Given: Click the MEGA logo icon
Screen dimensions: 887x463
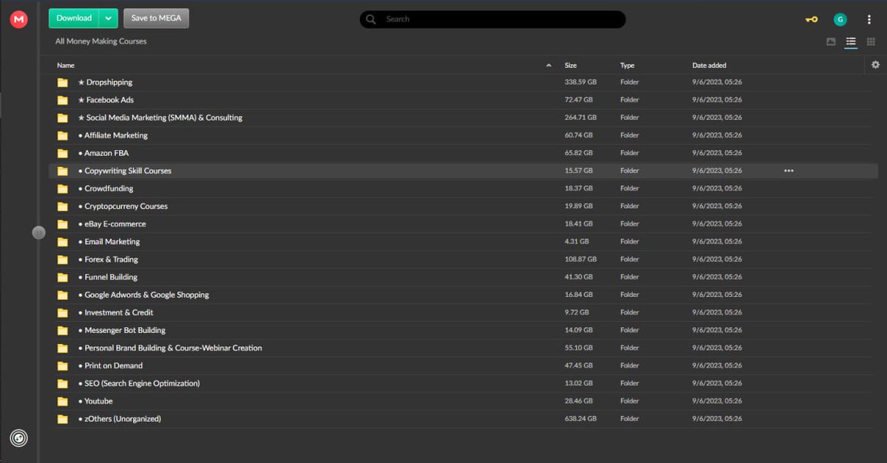Looking at the screenshot, I should pos(19,20).
